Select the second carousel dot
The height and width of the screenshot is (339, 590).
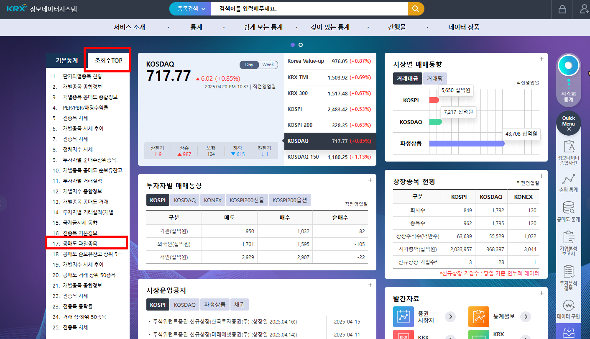(x=301, y=45)
